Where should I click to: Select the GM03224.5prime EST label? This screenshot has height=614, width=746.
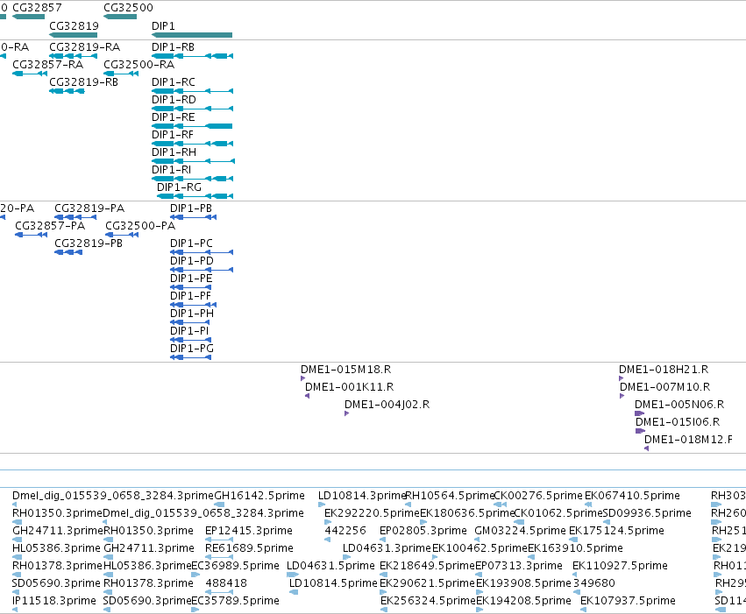pos(521,531)
